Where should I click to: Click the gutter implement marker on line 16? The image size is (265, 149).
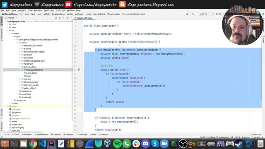point(79,70)
